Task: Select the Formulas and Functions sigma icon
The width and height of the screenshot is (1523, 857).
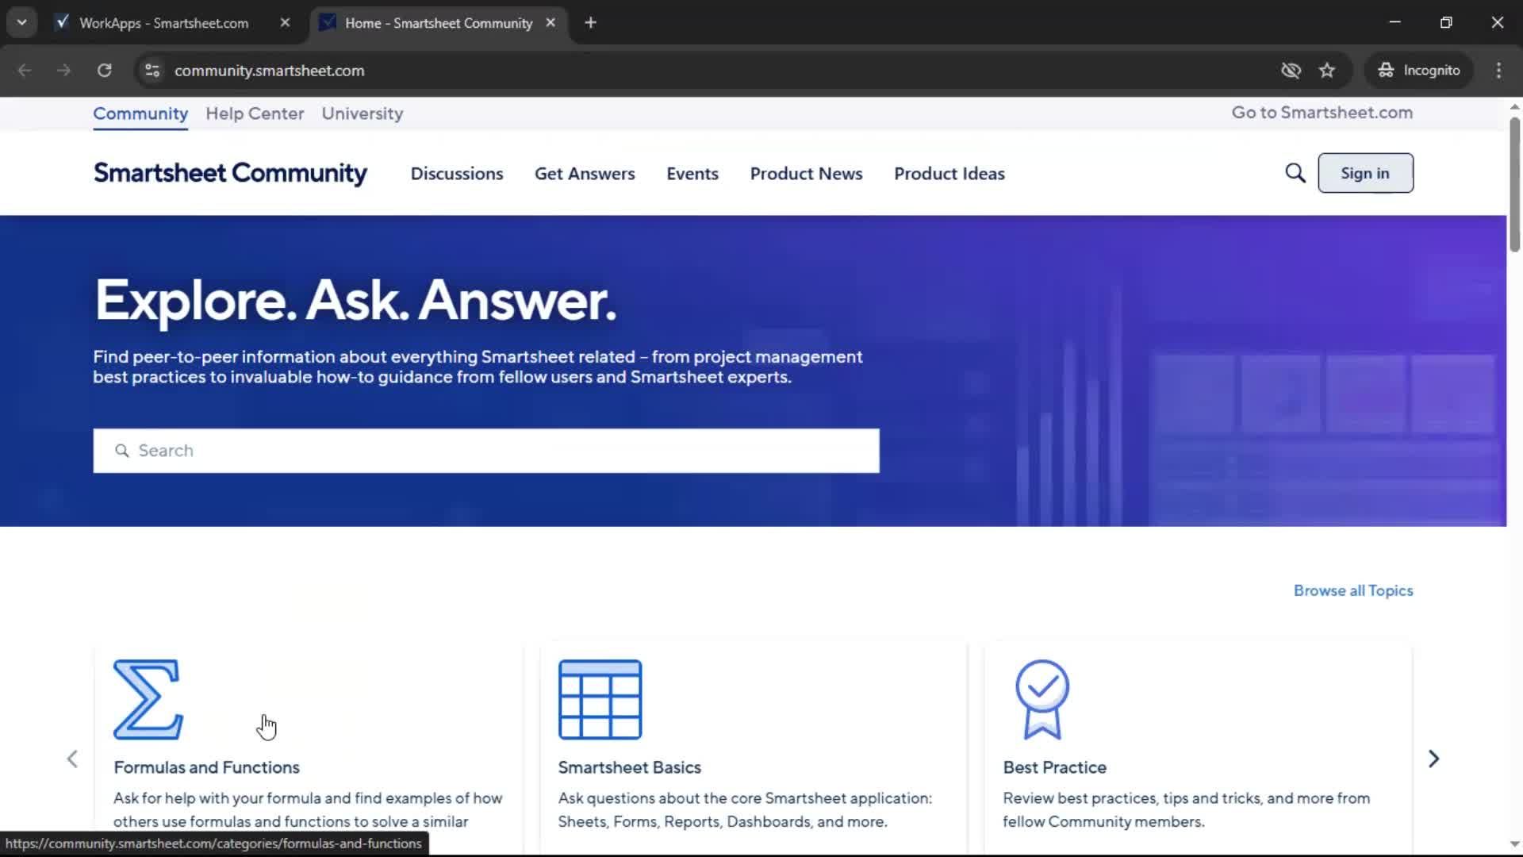Action: [x=148, y=699]
